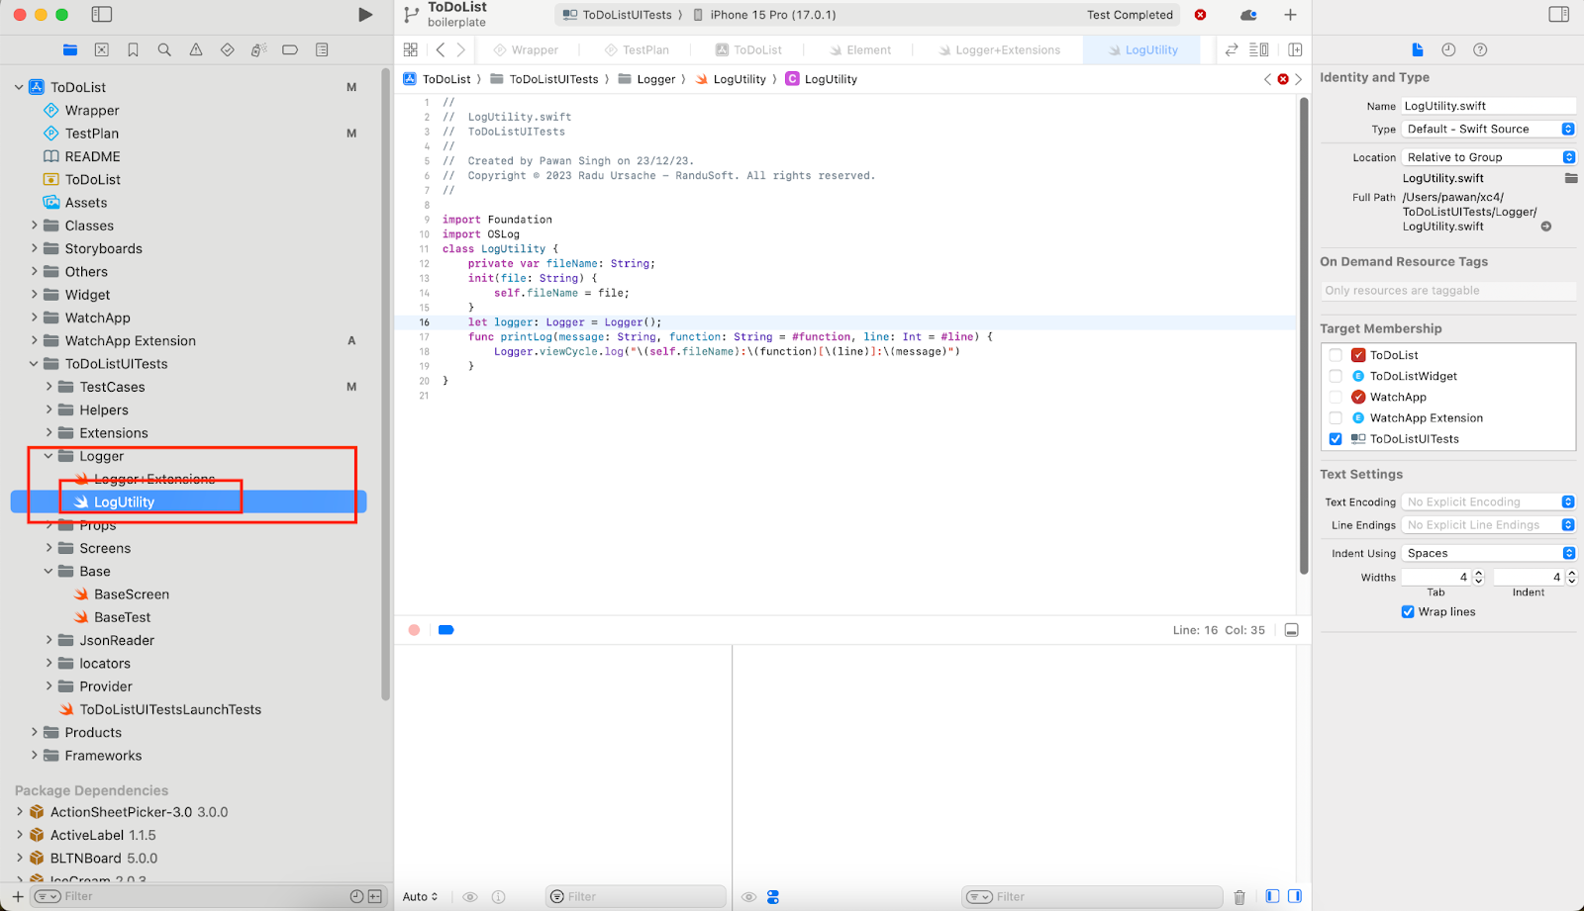This screenshot has height=911, width=1584.
Task: Toggle the navigator sidebar
Action: [x=102, y=15]
